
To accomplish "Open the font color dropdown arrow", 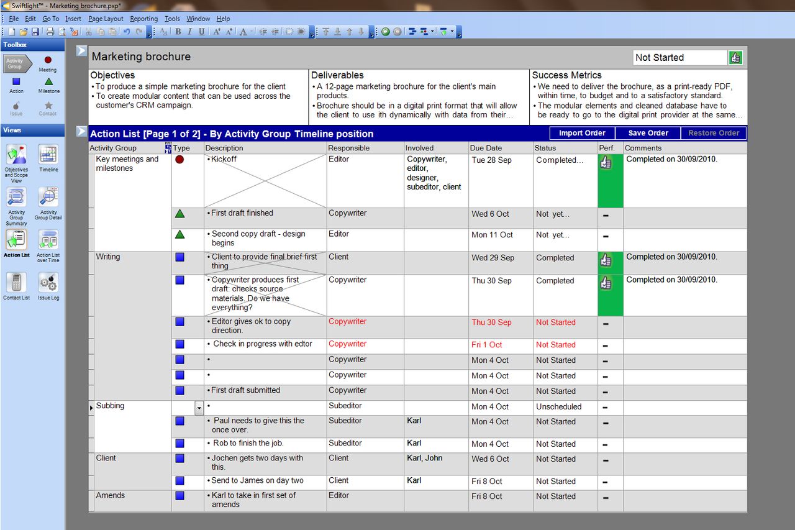I will (x=252, y=32).
